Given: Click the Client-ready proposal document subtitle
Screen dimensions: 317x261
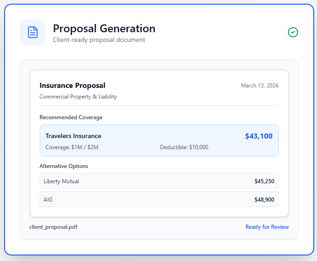Looking at the screenshot, I should 99,40.
